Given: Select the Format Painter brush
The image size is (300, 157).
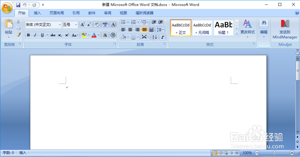Looking at the screenshot, I should click(x=18, y=35).
